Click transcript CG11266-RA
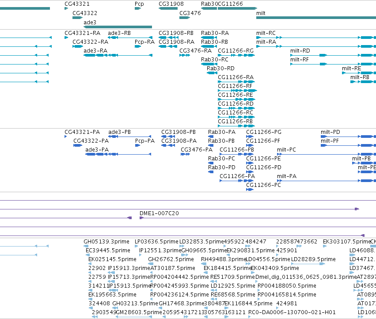The width and height of the screenshot is (376, 319). [236, 82]
